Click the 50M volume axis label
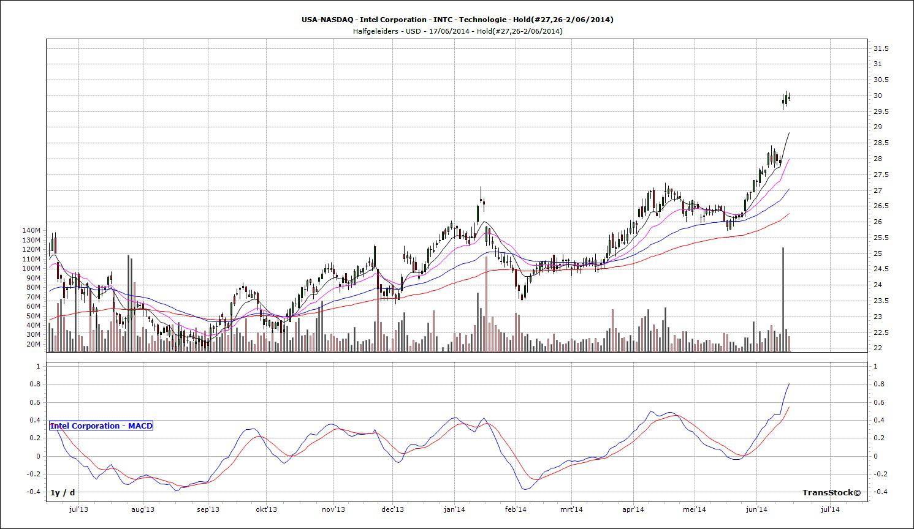914x529 pixels. pos(33,317)
